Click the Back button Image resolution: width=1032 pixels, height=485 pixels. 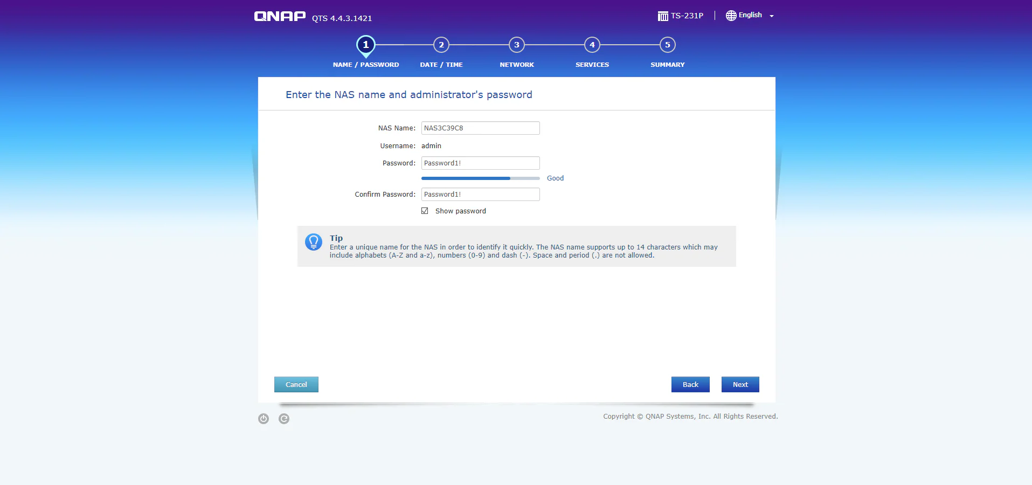tap(690, 384)
